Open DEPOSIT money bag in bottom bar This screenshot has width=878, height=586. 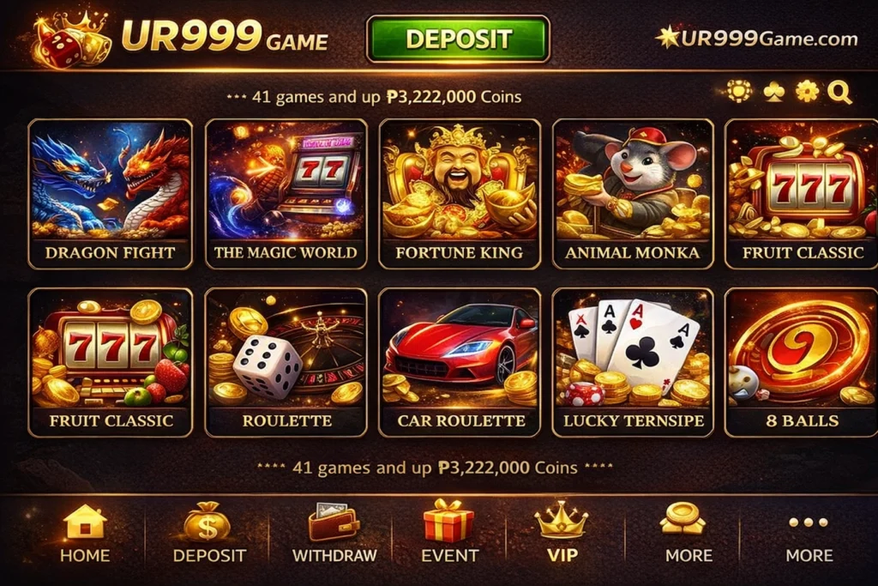208,534
